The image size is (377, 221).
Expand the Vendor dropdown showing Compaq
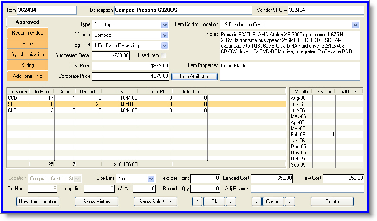[164, 35]
